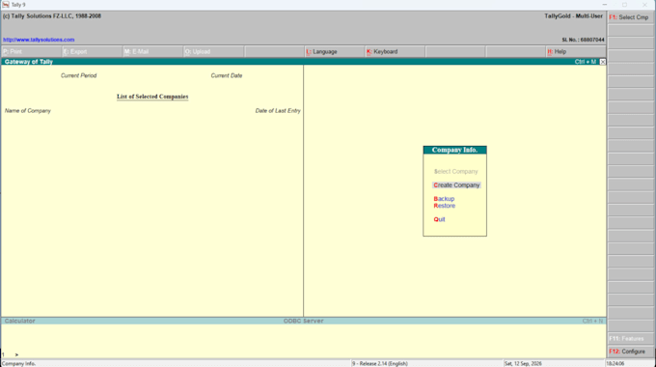The height and width of the screenshot is (367, 656).
Task: Choose Restore from Company Info menu
Action: coord(445,206)
